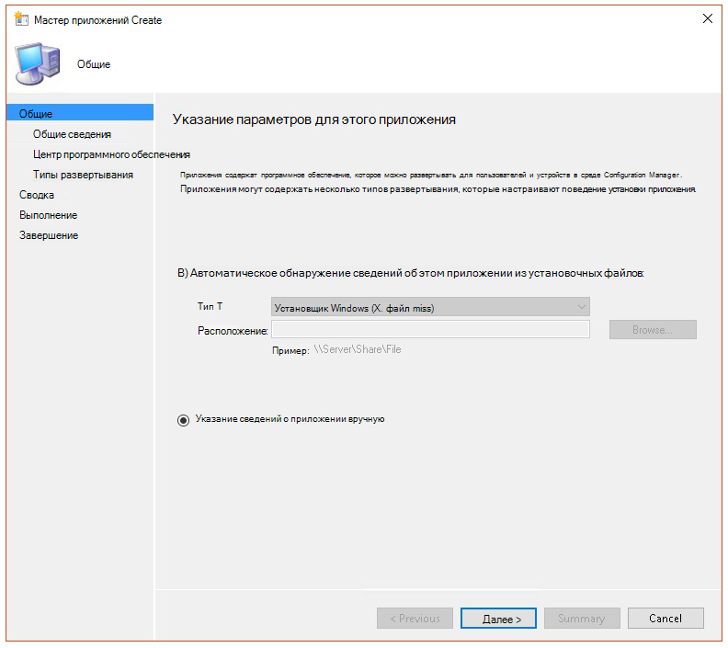The height and width of the screenshot is (648, 728).
Task: Select manual application information radio button
Action: point(184,420)
